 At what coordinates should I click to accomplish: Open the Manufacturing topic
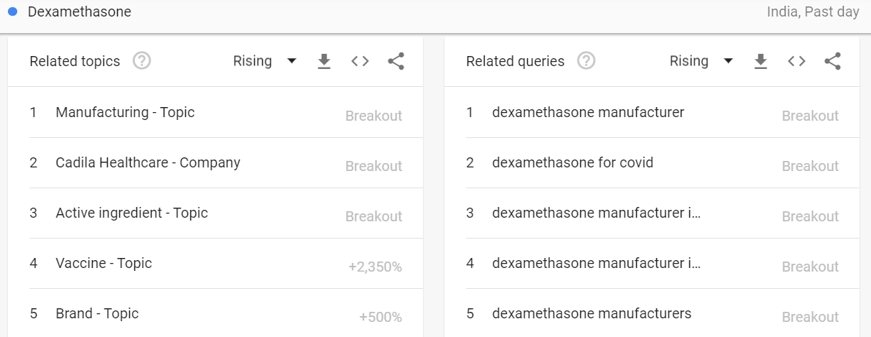[125, 113]
